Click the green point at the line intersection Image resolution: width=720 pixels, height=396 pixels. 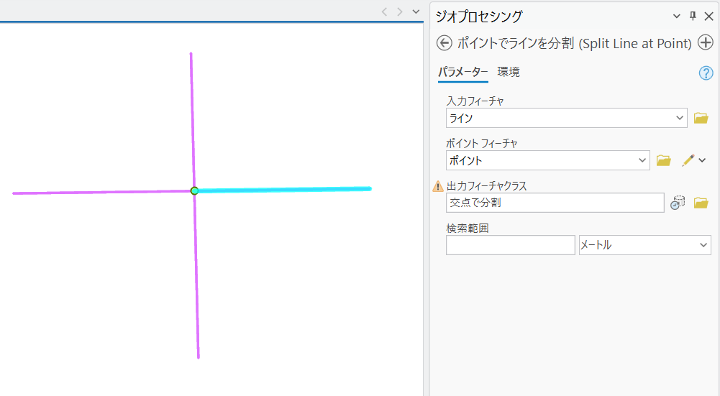coord(194,190)
